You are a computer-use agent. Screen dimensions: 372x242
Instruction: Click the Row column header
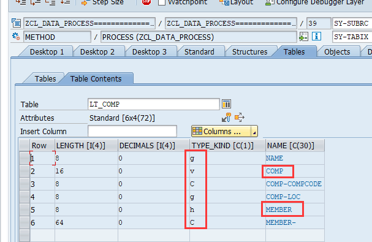[42, 145]
